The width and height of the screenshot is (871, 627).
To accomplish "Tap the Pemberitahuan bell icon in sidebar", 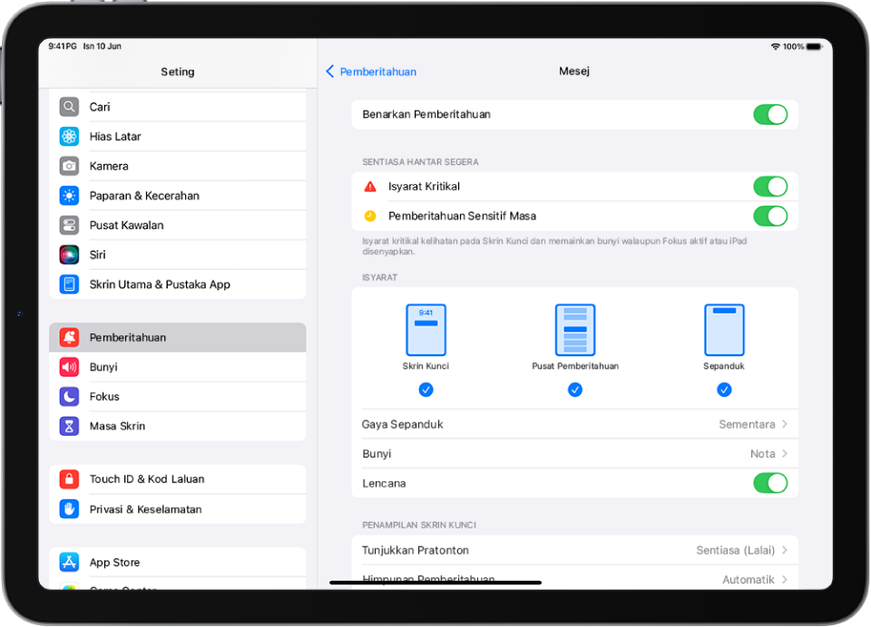I will [x=69, y=337].
